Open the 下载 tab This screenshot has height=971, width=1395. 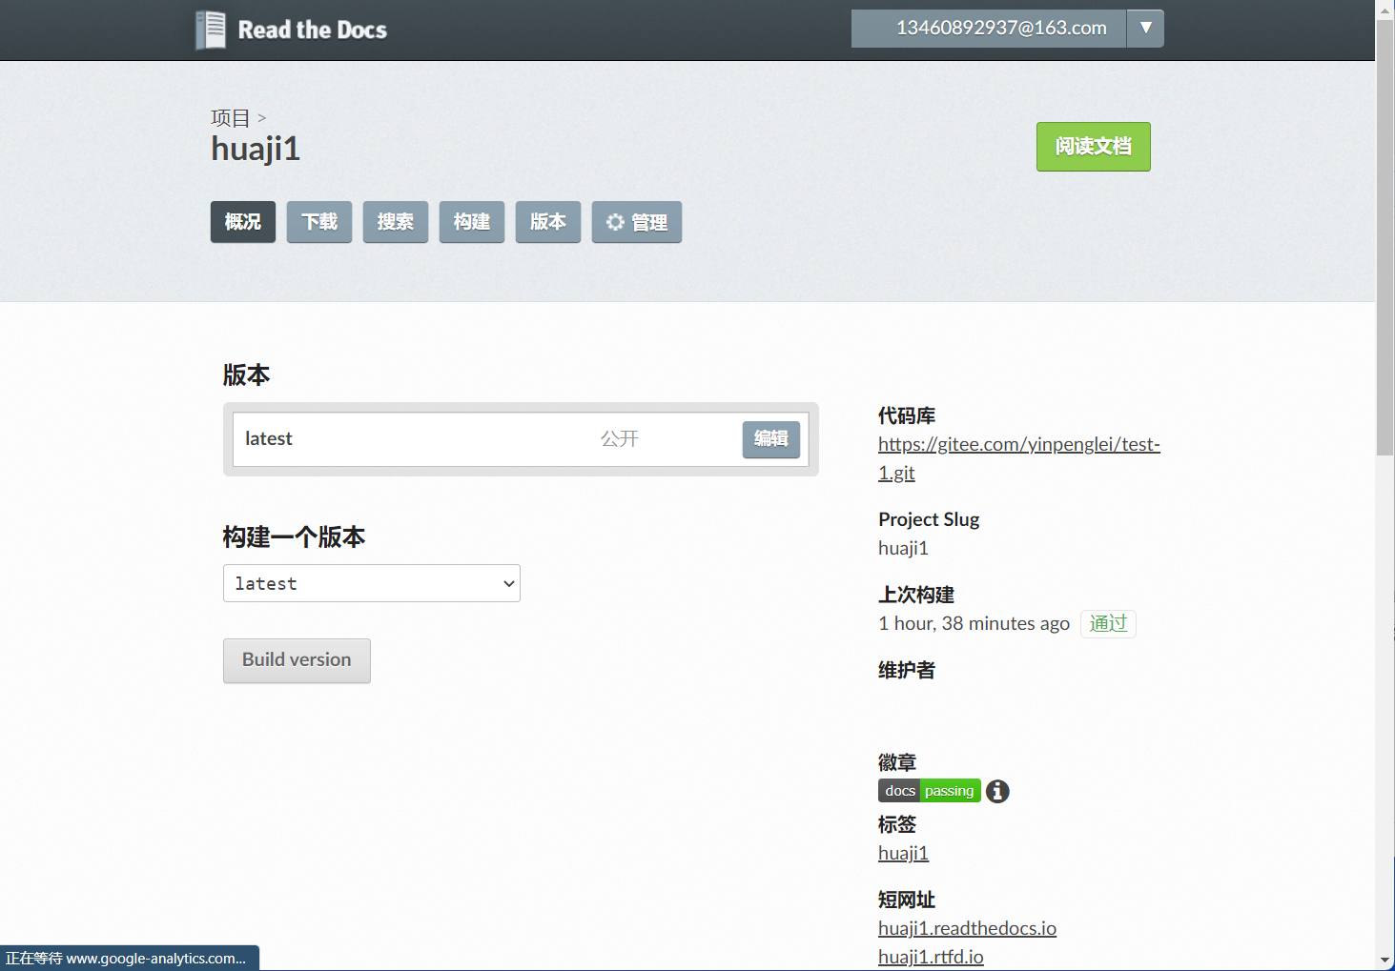coord(319,222)
